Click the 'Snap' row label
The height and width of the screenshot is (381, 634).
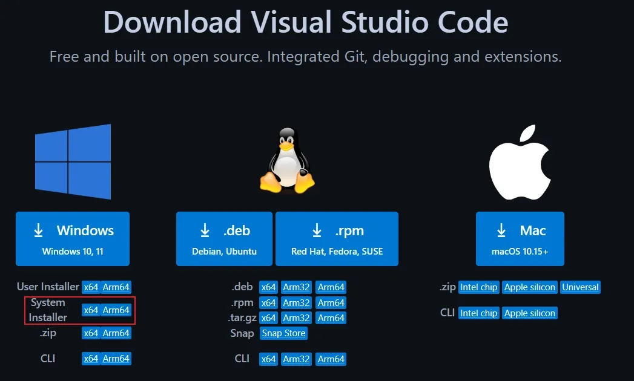[242, 333]
